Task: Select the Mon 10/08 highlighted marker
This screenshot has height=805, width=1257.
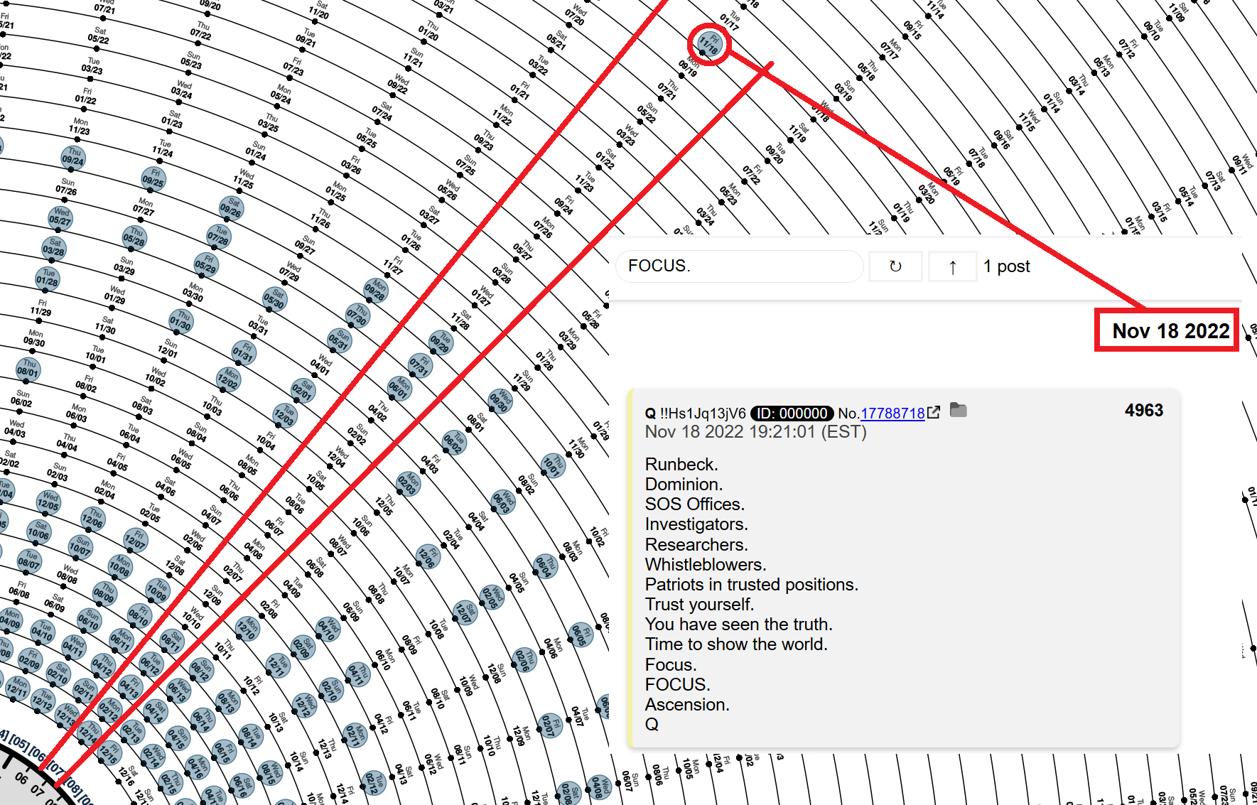Action: point(120,566)
